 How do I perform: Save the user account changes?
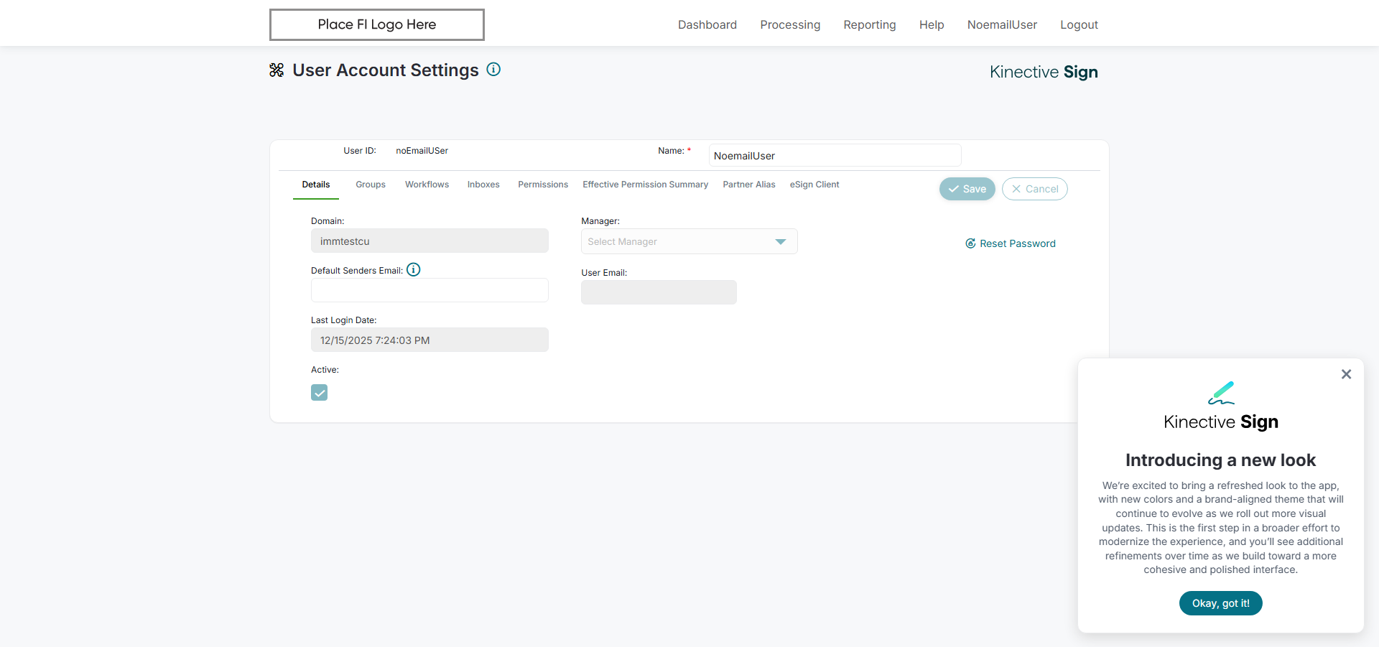pos(967,189)
